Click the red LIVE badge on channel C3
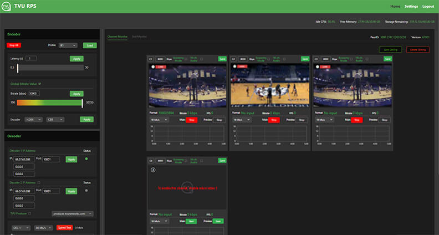 pos(325,67)
